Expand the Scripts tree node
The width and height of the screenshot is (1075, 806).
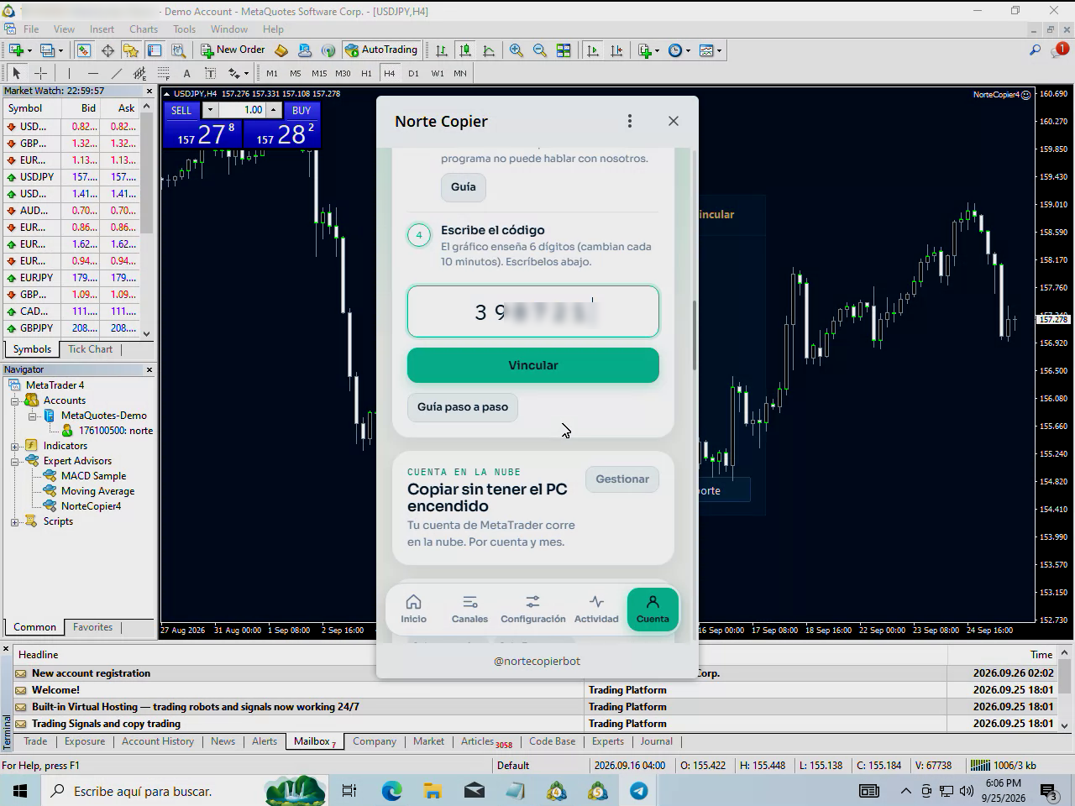[x=14, y=521]
